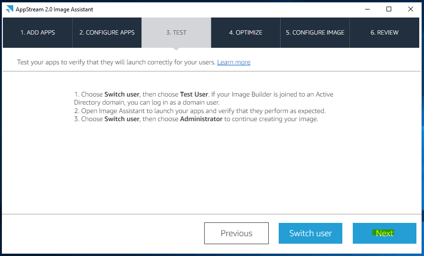424x256 pixels.
Task: Proceed with the Next button
Action: (x=384, y=233)
